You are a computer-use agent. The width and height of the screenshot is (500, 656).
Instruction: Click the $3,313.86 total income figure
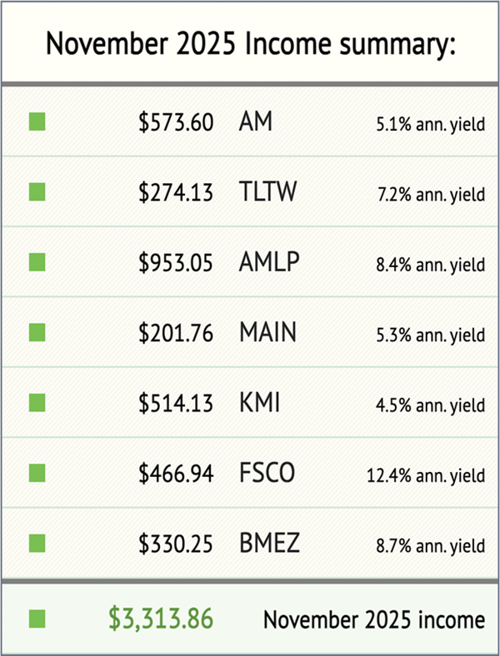tap(161, 619)
